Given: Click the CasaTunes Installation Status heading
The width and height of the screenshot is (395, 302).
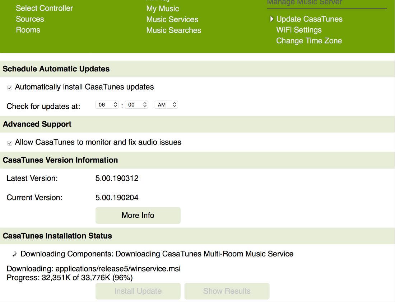Looking at the screenshot, I should pos(57,236).
